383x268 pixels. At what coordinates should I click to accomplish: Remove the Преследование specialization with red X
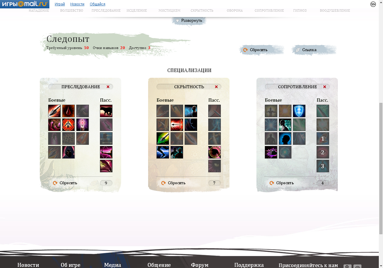click(108, 87)
